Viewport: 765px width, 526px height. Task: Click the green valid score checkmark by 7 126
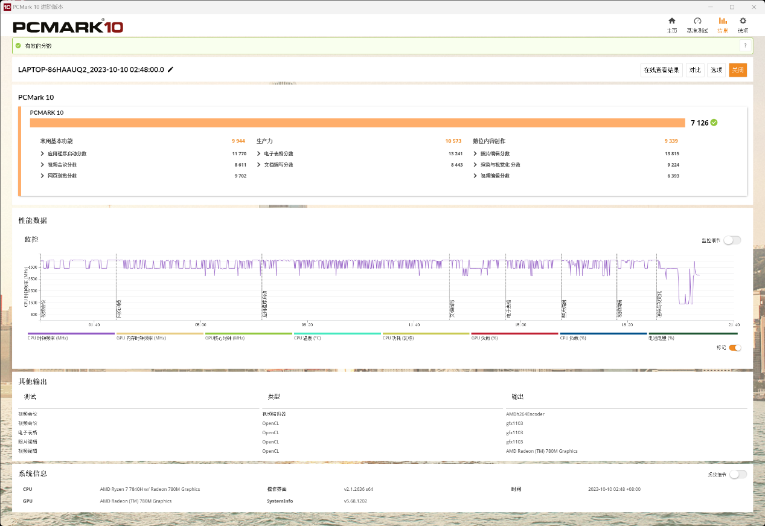click(x=714, y=123)
